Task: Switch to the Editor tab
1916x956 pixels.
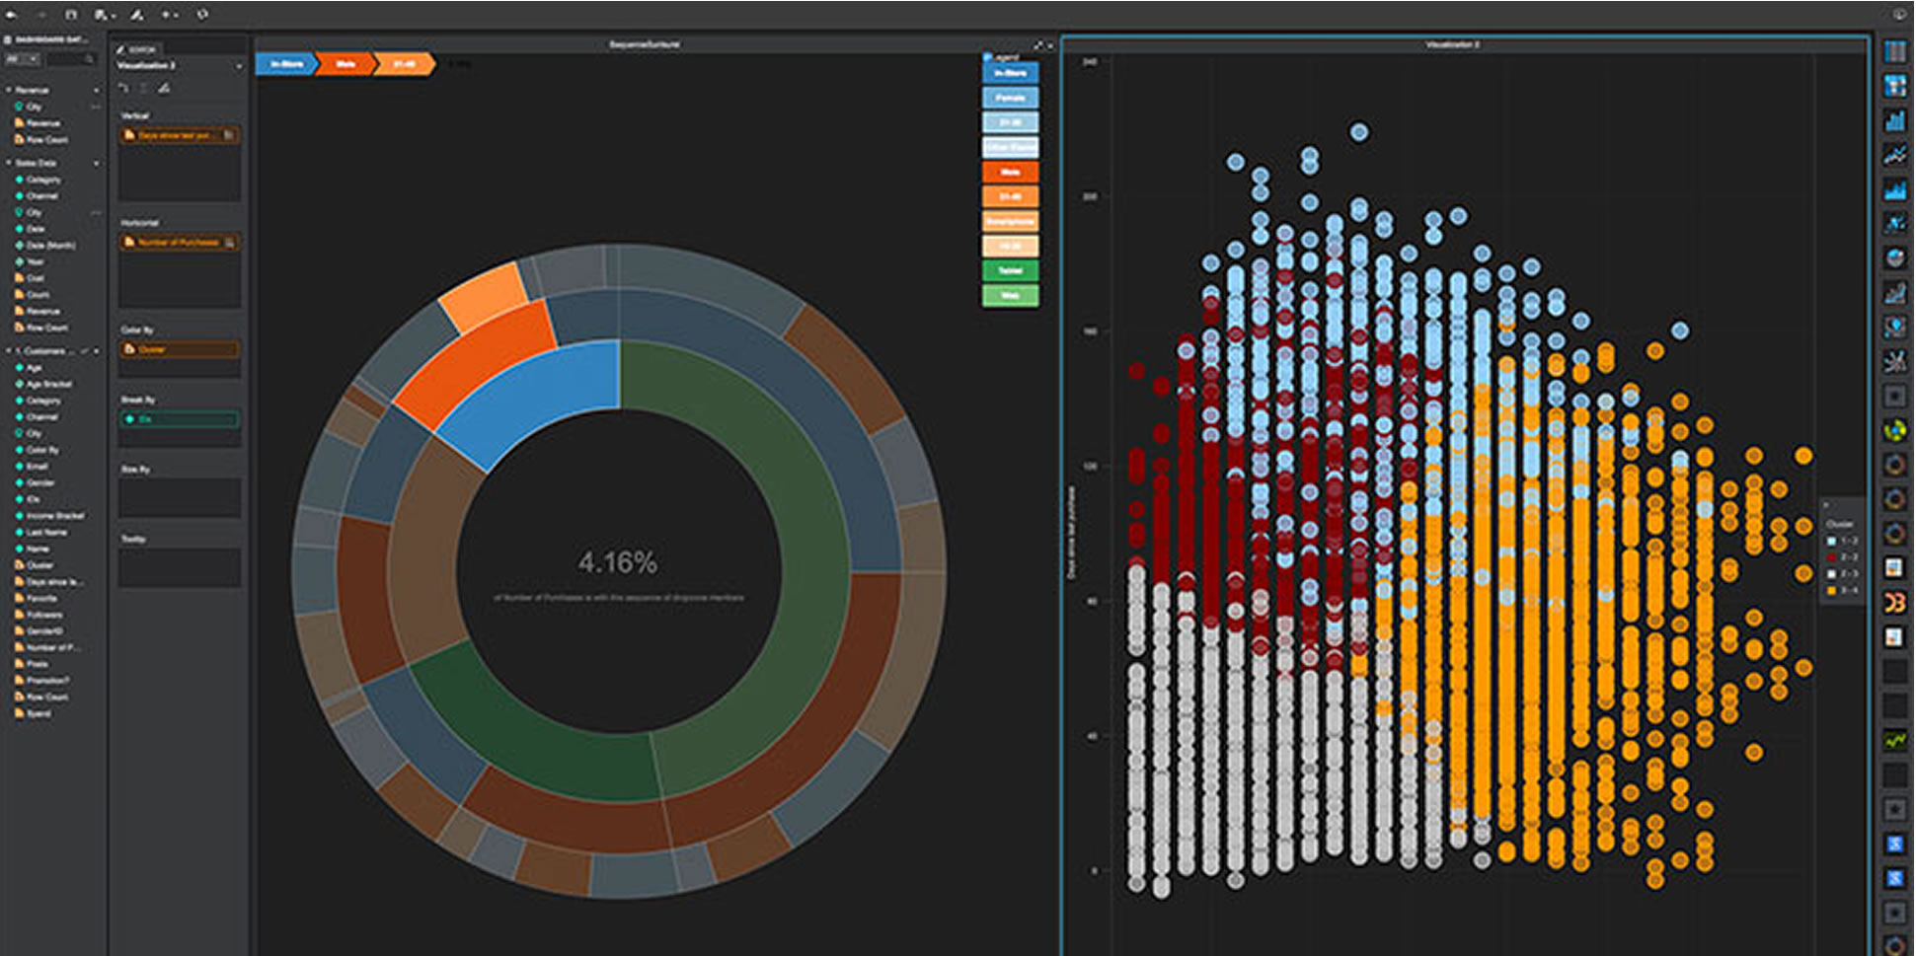Action: coord(138,49)
